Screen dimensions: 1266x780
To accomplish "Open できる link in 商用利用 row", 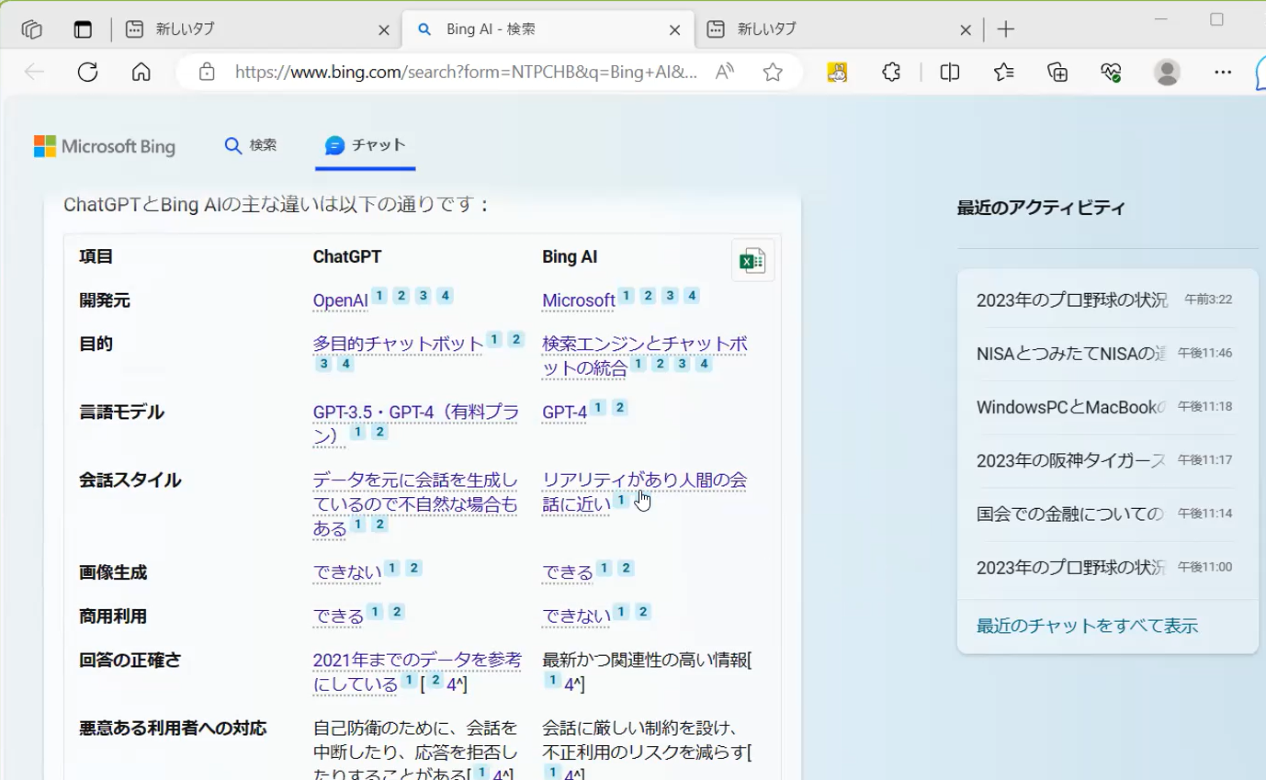I will (338, 616).
